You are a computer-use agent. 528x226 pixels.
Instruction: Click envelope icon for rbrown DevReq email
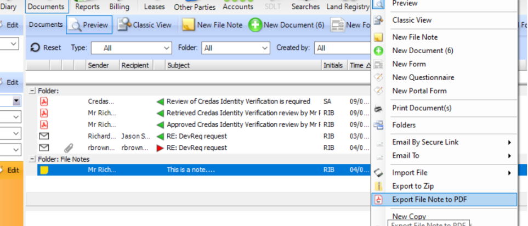point(44,148)
